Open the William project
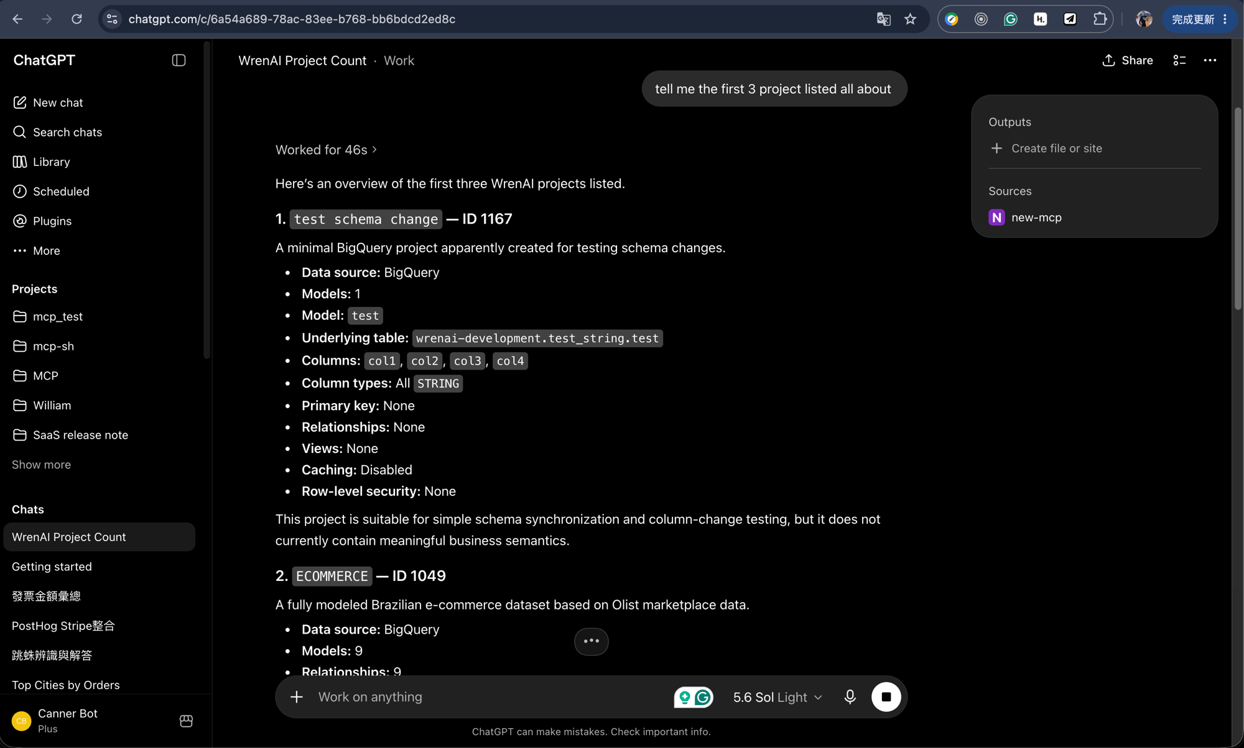 pyautogui.click(x=42, y=405)
